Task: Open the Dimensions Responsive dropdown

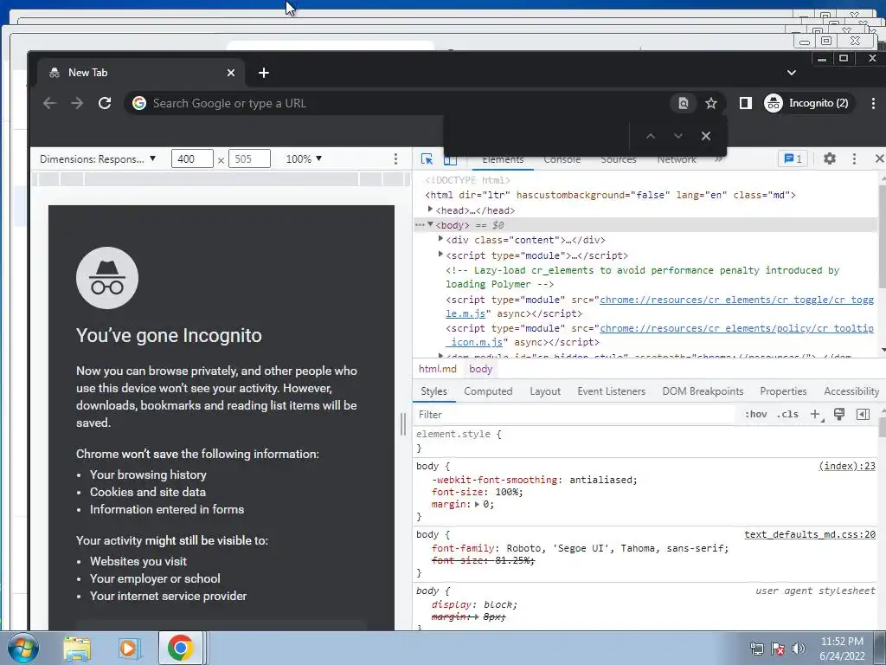Action: (97, 159)
